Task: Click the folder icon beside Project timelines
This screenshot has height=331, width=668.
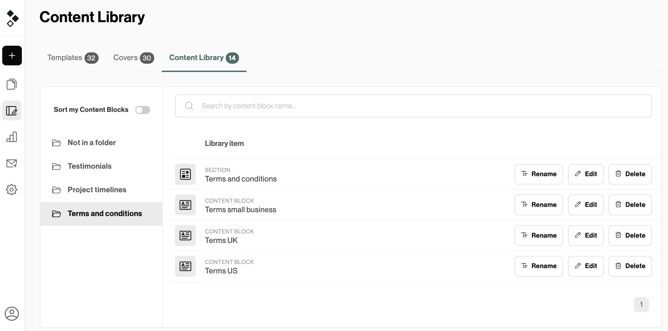Action: pos(56,190)
